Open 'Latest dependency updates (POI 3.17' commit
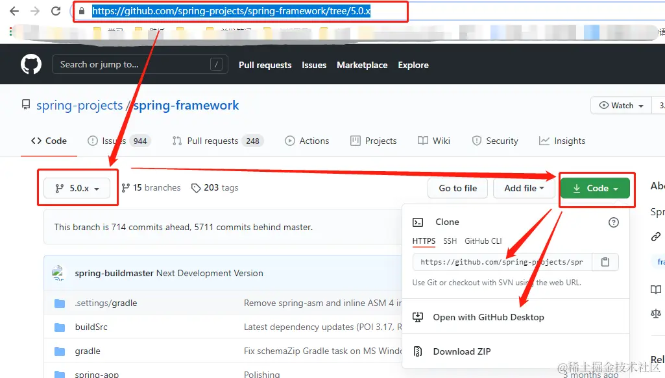Screen dimensions: 665x378 [322, 327]
